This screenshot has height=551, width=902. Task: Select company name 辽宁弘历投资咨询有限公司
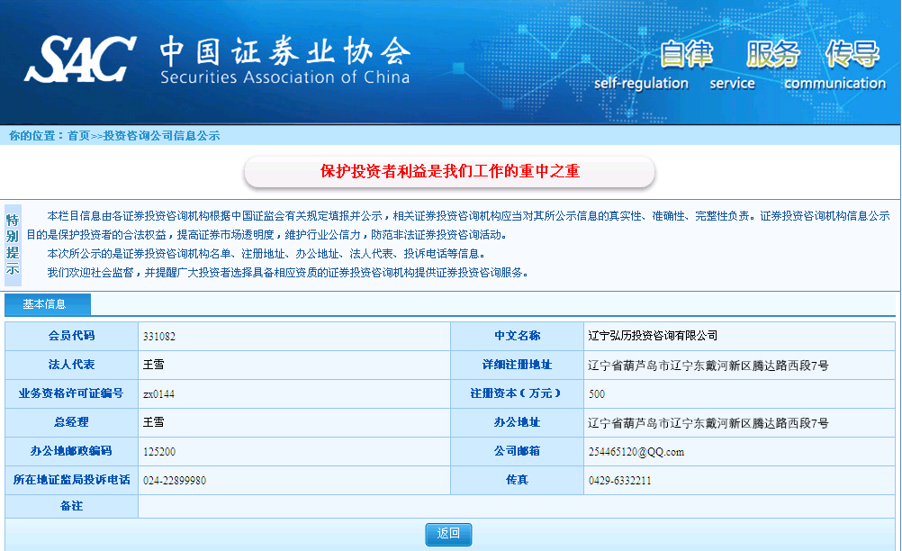(x=653, y=336)
